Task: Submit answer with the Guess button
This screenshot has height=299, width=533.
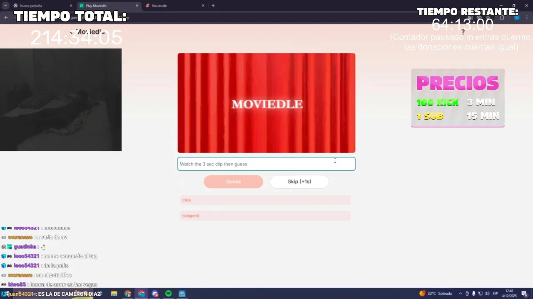Action: pyautogui.click(x=233, y=181)
